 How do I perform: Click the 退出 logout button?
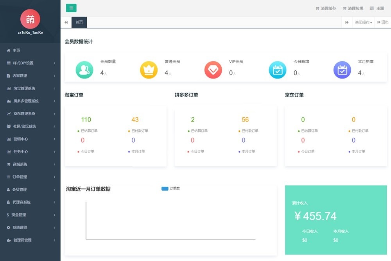point(383,22)
